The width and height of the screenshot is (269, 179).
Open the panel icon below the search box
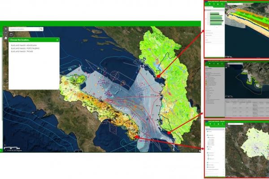(11, 34)
